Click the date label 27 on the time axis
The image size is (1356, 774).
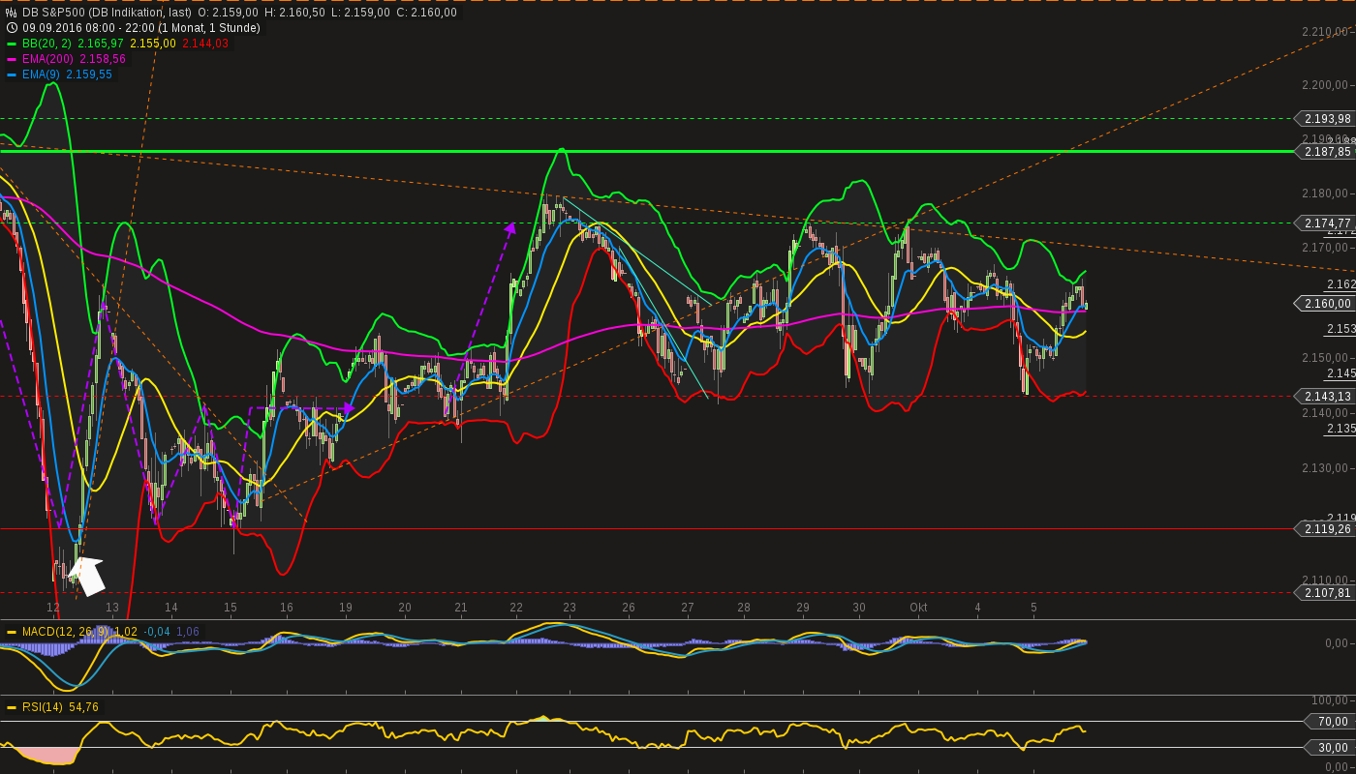(688, 608)
